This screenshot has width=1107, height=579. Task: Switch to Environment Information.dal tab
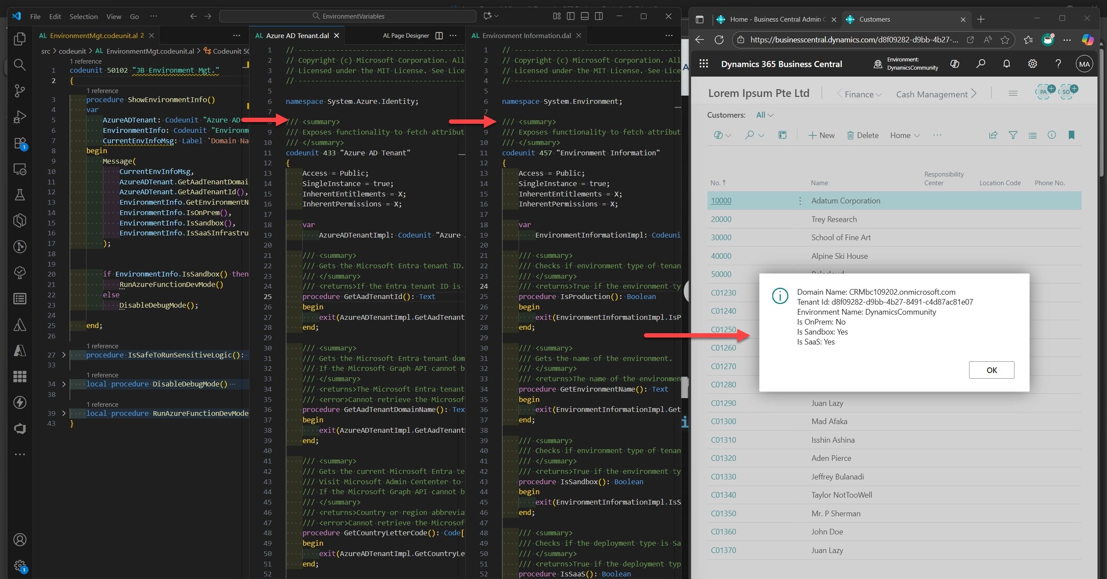click(x=526, y=35)
